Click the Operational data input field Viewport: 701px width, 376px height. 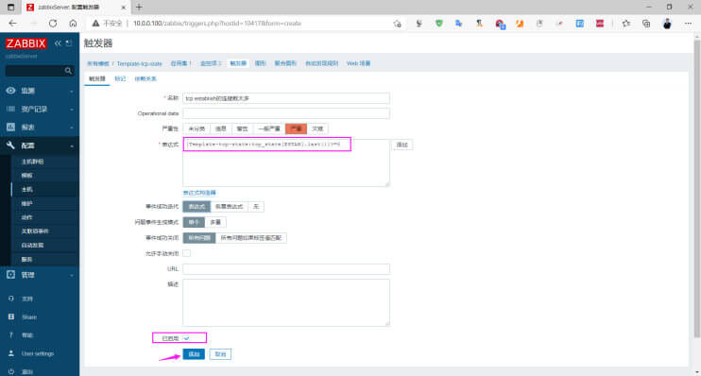pos(286,113)
